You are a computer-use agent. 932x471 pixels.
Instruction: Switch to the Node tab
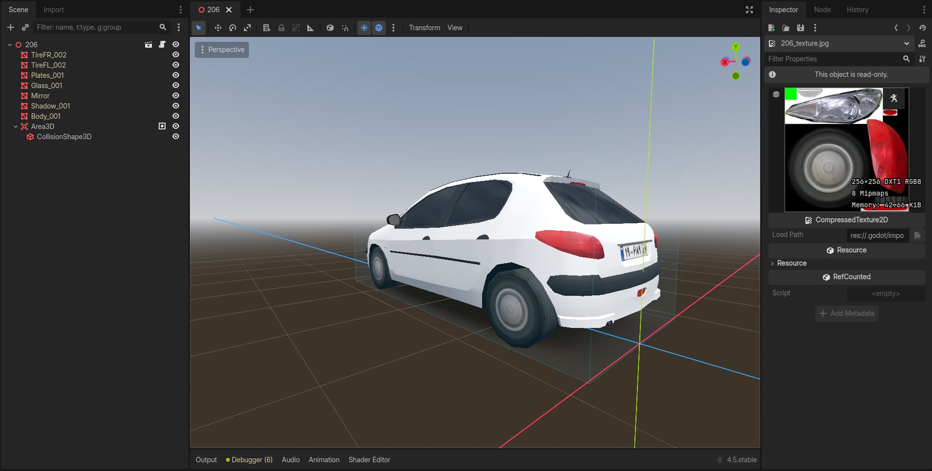[822, 10]
